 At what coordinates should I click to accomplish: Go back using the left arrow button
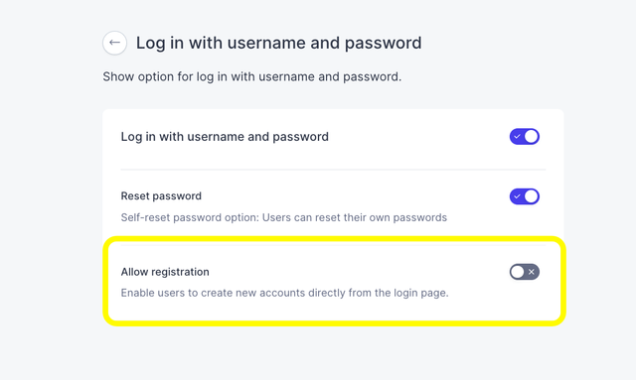pos(115,43)
